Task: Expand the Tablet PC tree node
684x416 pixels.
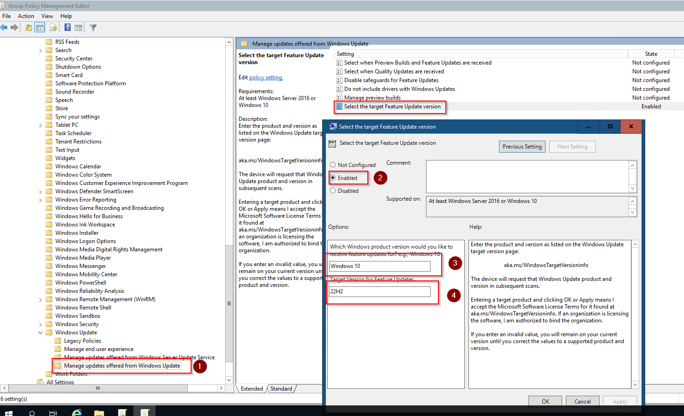Action: pos(41,125)
